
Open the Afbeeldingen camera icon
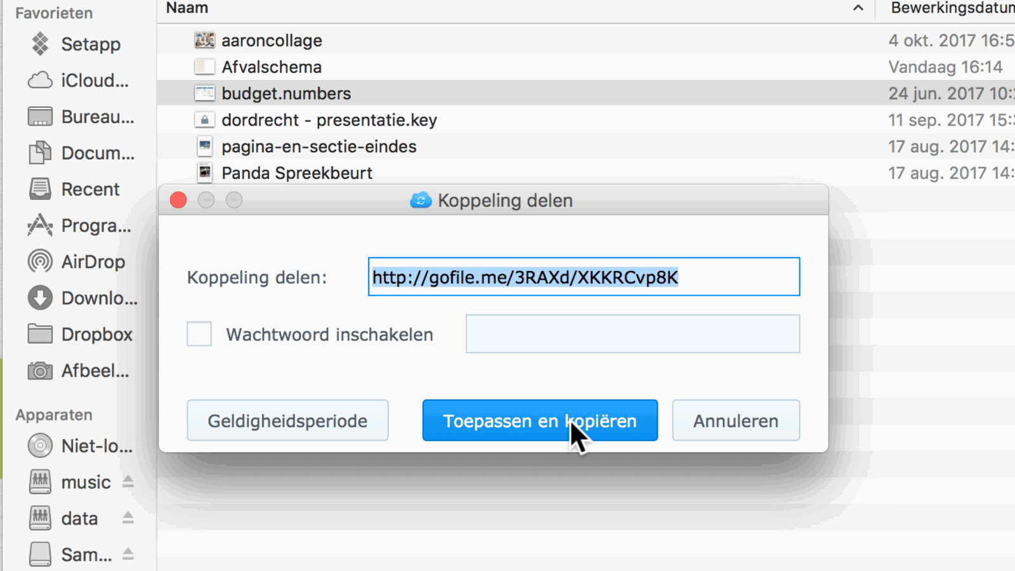(x=40, y=371)
